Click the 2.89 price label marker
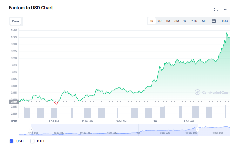Screen dimensions: 236x146 click(14, 101)
